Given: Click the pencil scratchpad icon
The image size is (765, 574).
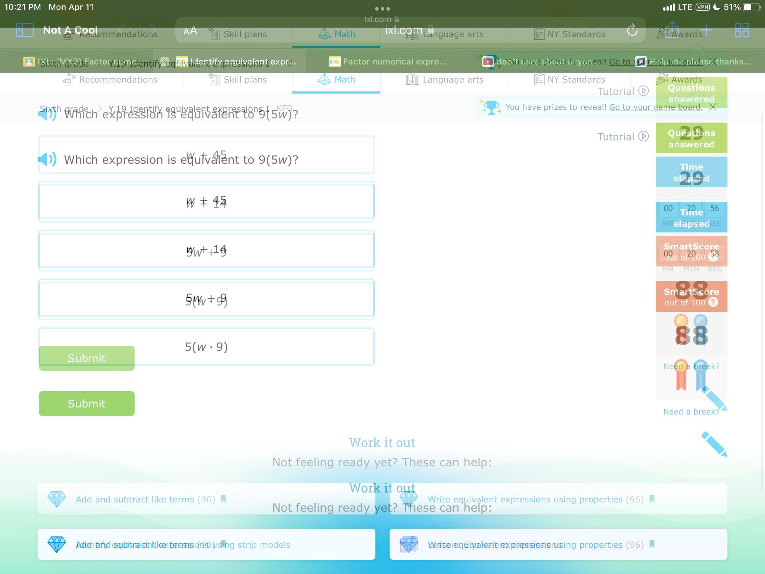Looking at the screenshot, I should [x=714, y=444].
